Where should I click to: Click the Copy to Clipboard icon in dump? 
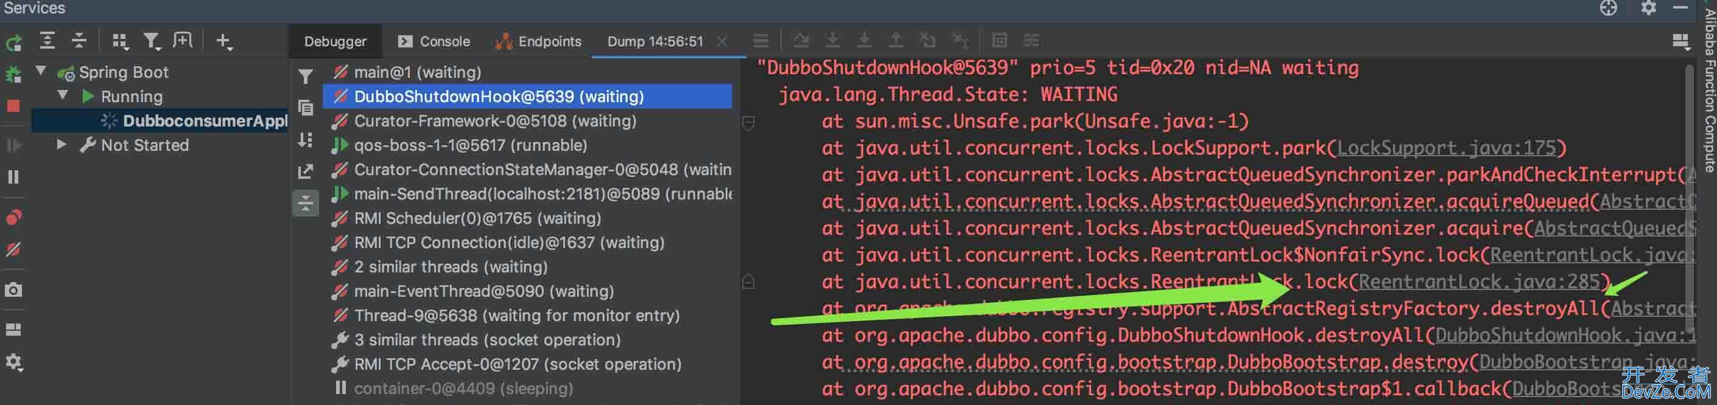click(x=305, y=108)
